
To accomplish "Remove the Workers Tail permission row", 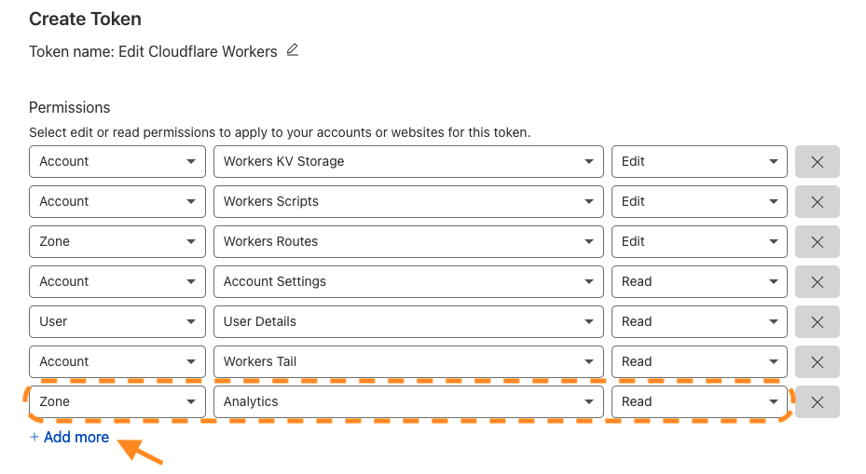I will 817,362.
